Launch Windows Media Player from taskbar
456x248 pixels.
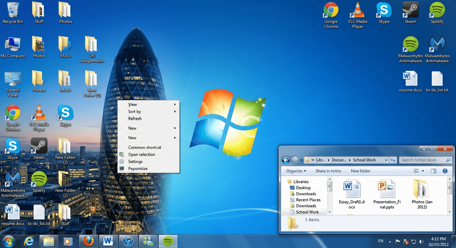[x=68, y=241]
